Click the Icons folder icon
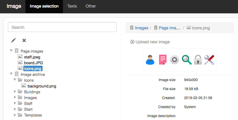Screen dimensions: 238x120 [20, 80]
